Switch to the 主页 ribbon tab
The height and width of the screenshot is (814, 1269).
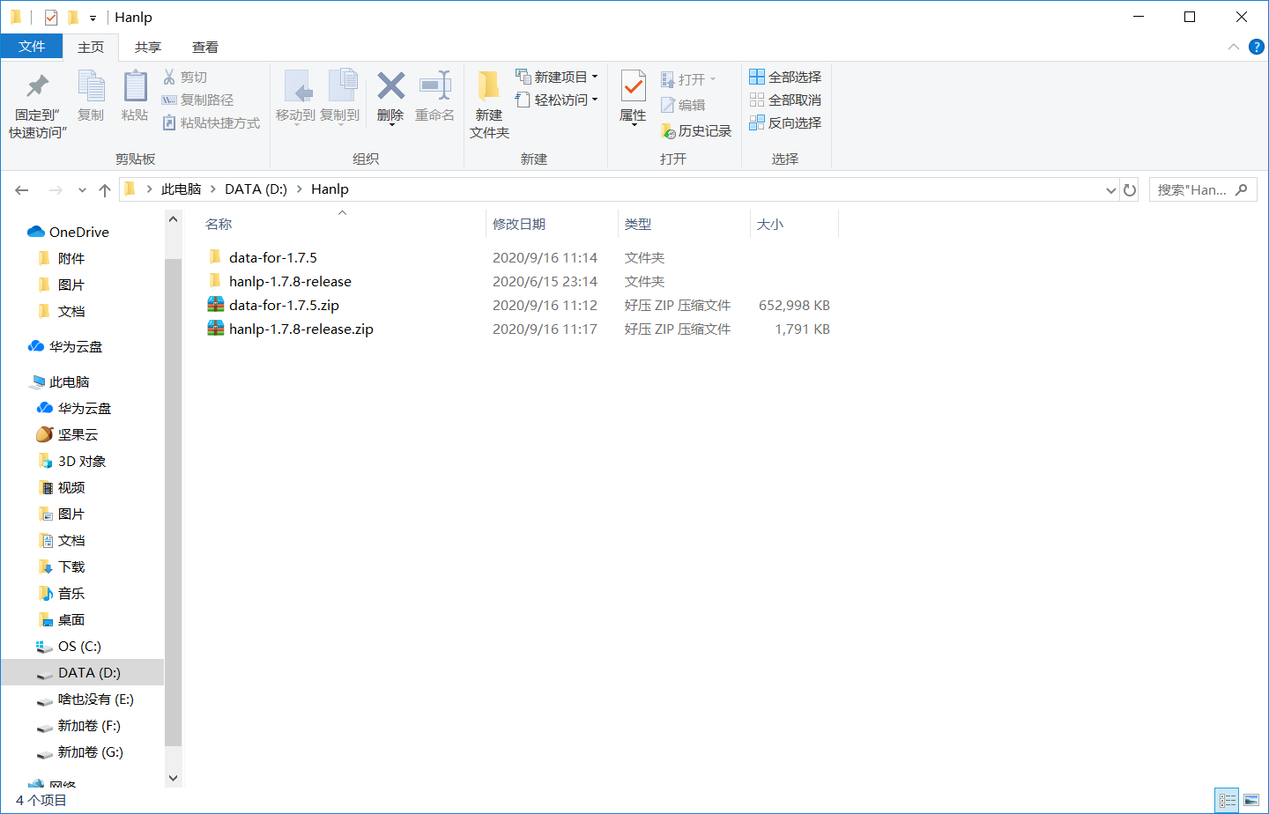[x=91, y=47]
